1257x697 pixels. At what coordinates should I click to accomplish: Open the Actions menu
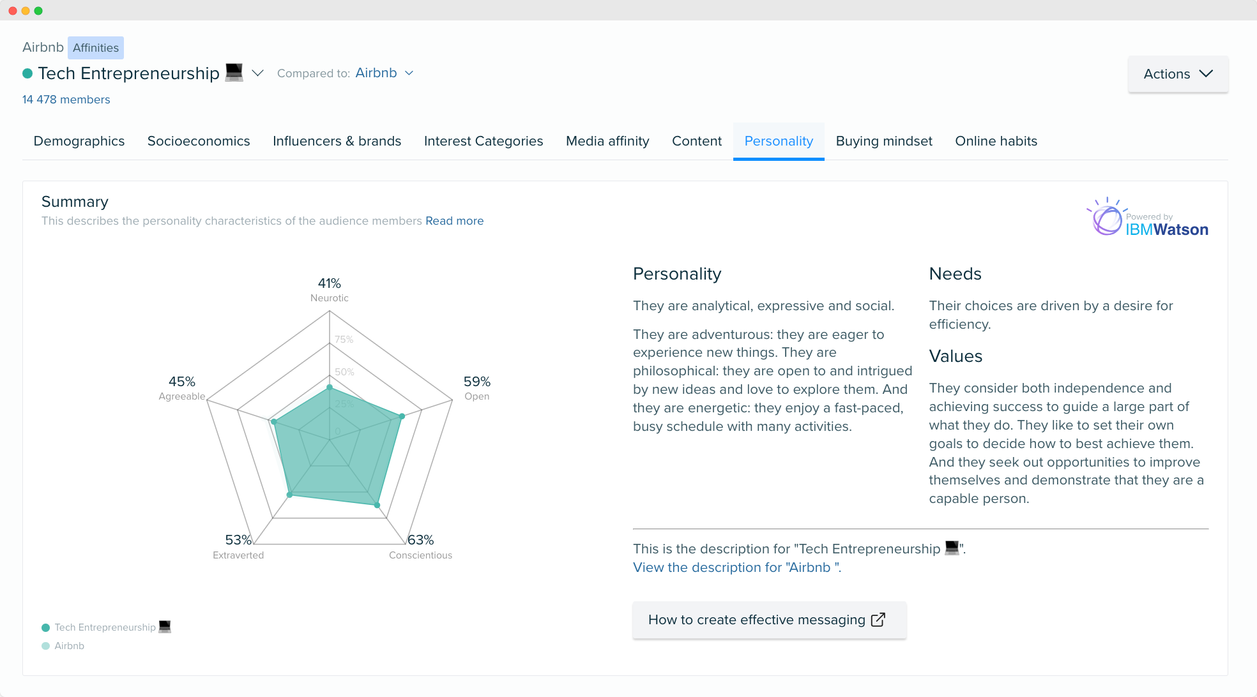(x=1177, y=74)
